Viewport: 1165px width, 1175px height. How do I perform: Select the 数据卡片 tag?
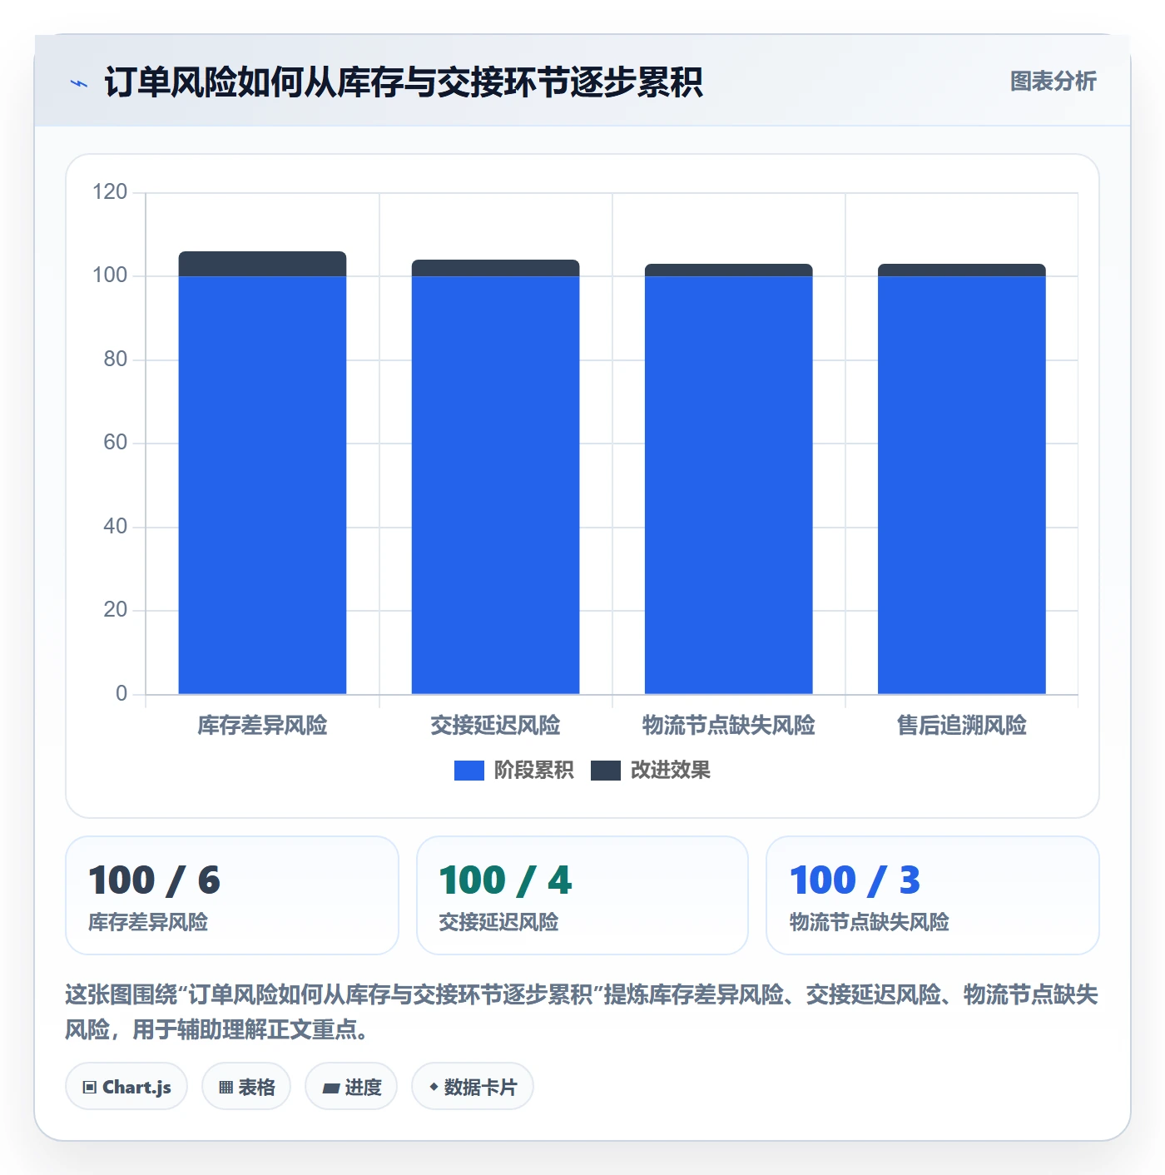(x=473, y=1087)
